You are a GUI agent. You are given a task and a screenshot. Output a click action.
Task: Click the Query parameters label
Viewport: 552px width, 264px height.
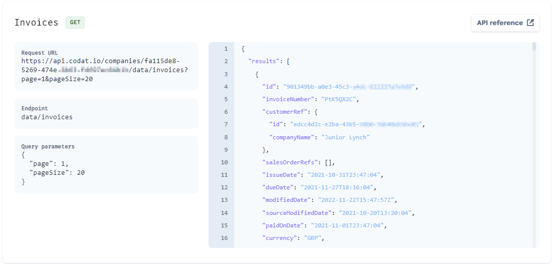[x=48, y=147]
